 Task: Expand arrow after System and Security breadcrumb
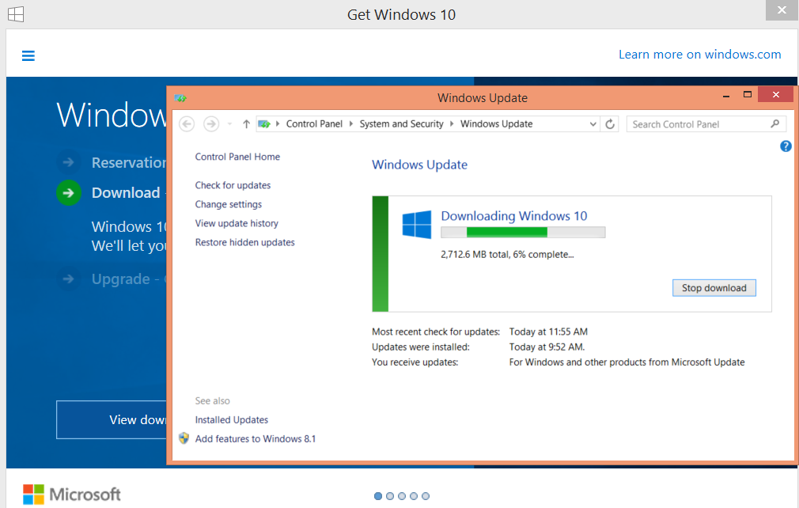tap(452, 123)
